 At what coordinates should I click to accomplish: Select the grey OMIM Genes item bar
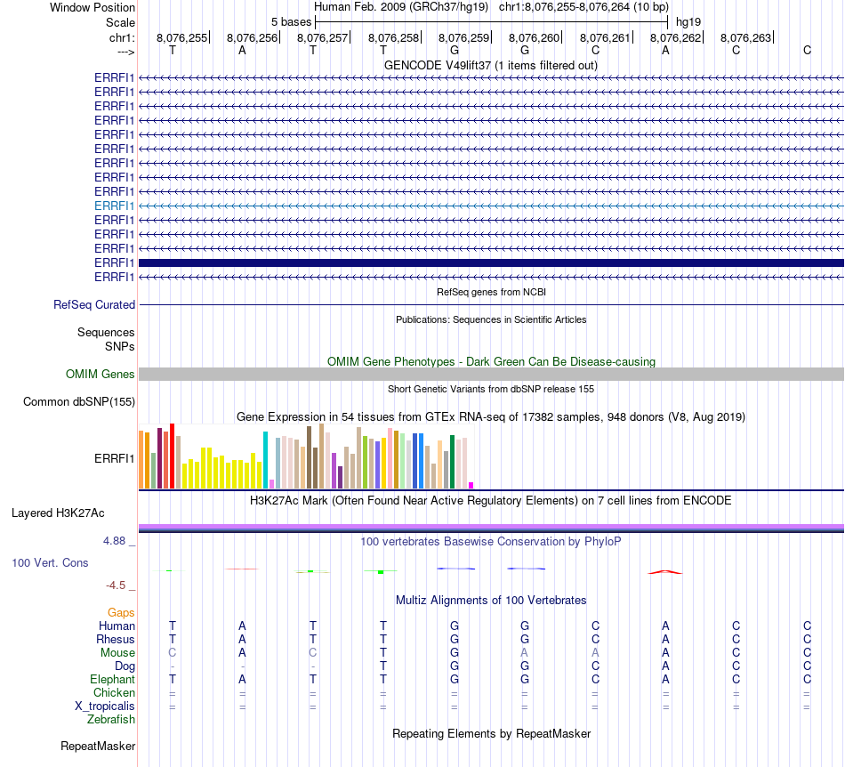491,374
